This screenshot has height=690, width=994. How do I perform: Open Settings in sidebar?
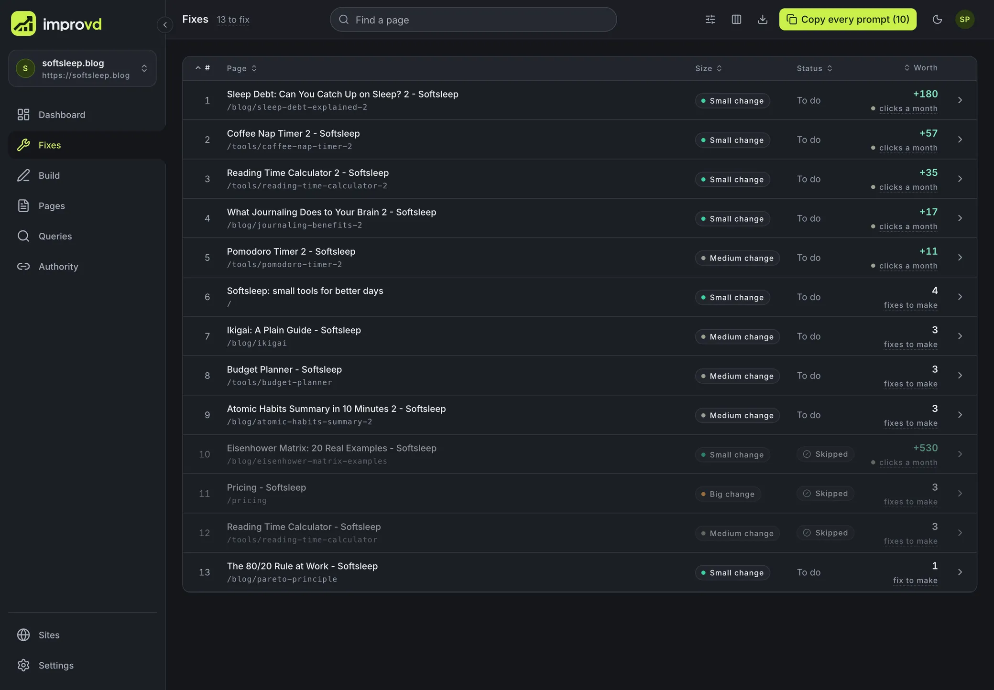[x=82, y=666]
